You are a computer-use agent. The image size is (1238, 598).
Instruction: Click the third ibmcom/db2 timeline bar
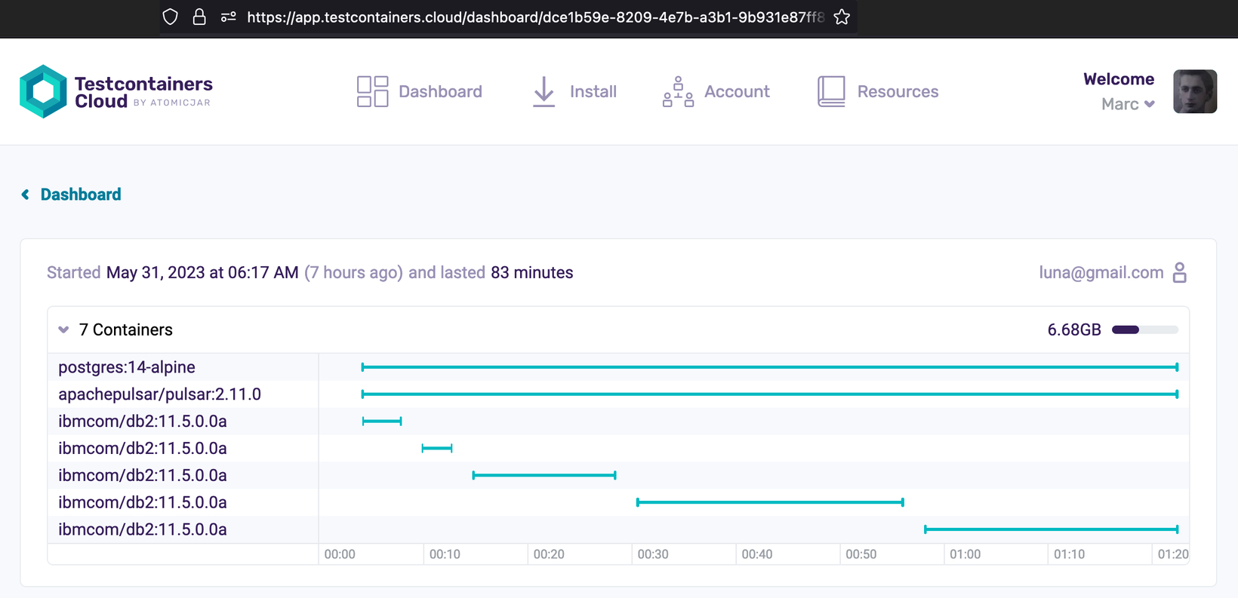[x=544, y=475]
